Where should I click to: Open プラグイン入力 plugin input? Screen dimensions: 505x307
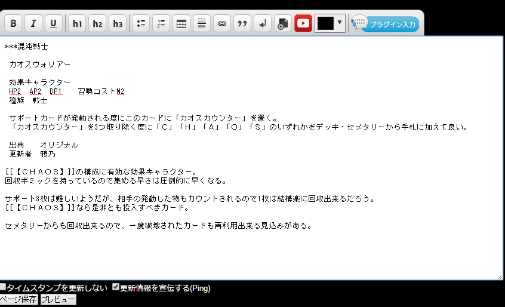[x=386, y=24]
